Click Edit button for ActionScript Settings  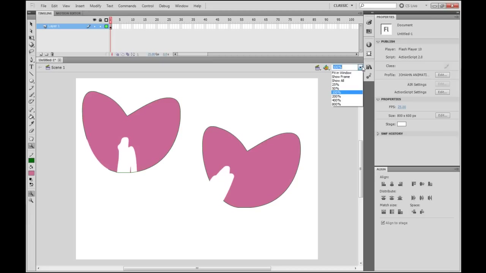(442, 92)
